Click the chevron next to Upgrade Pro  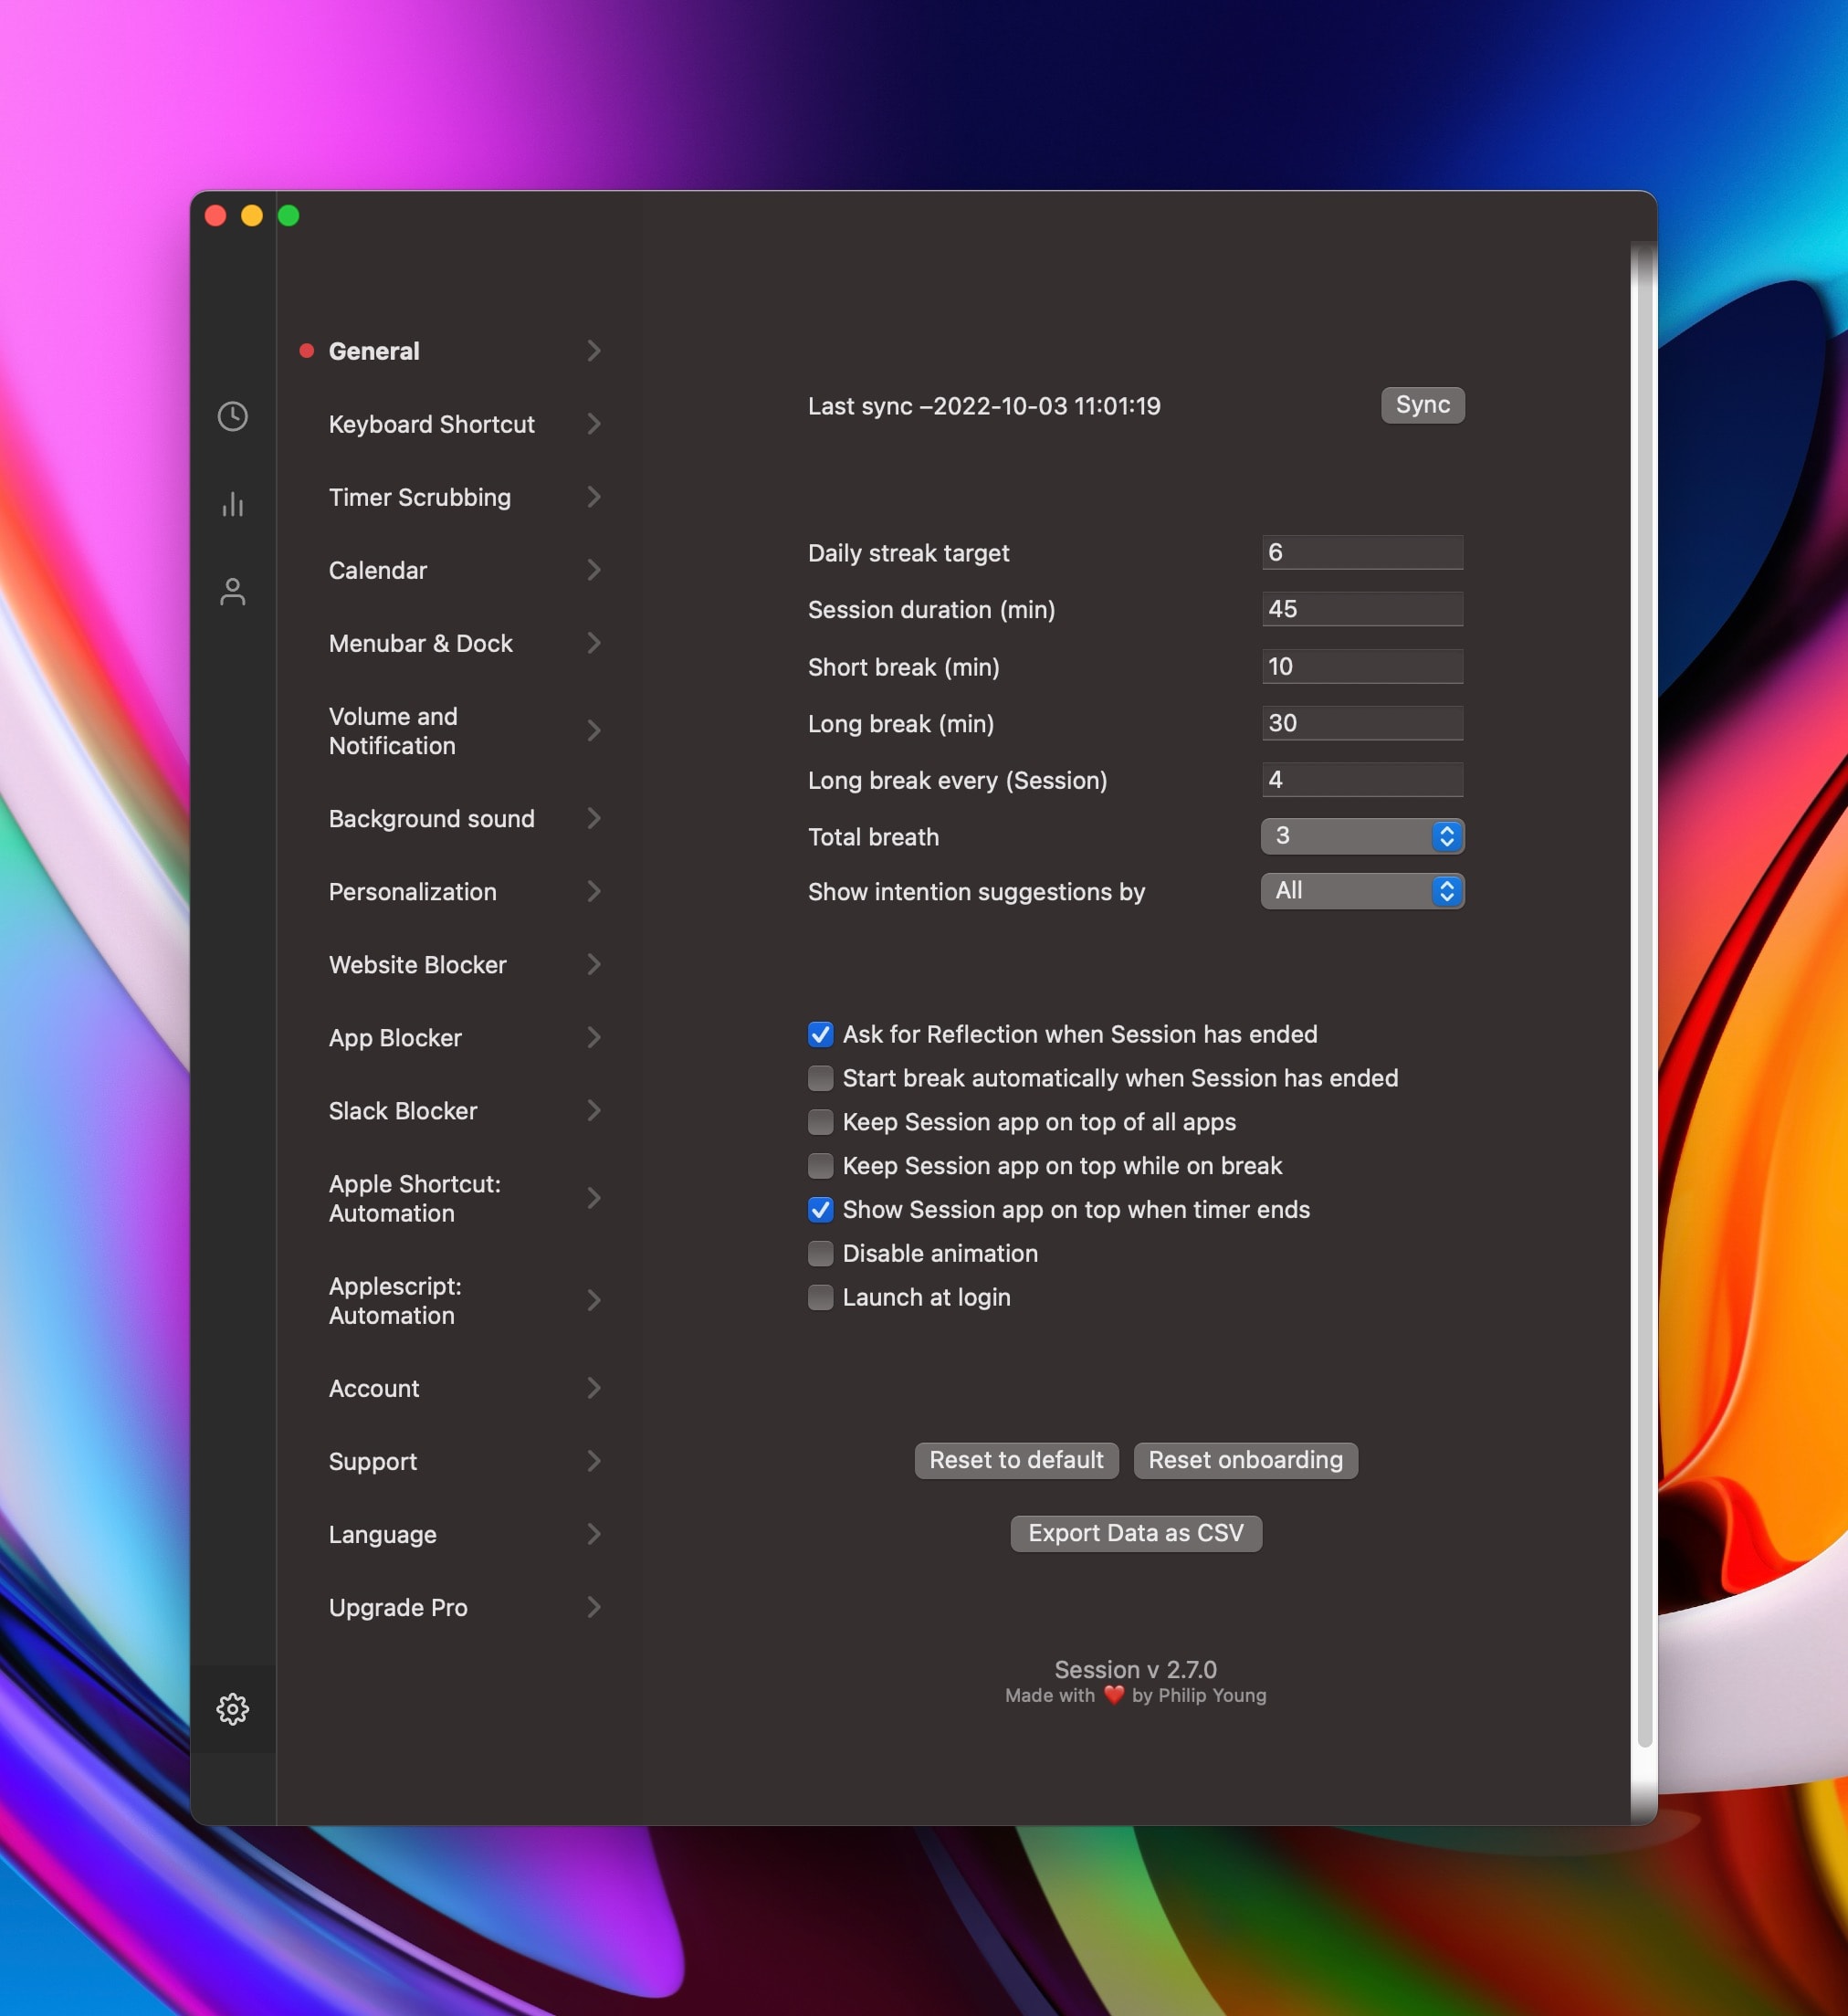[593, 1606]
